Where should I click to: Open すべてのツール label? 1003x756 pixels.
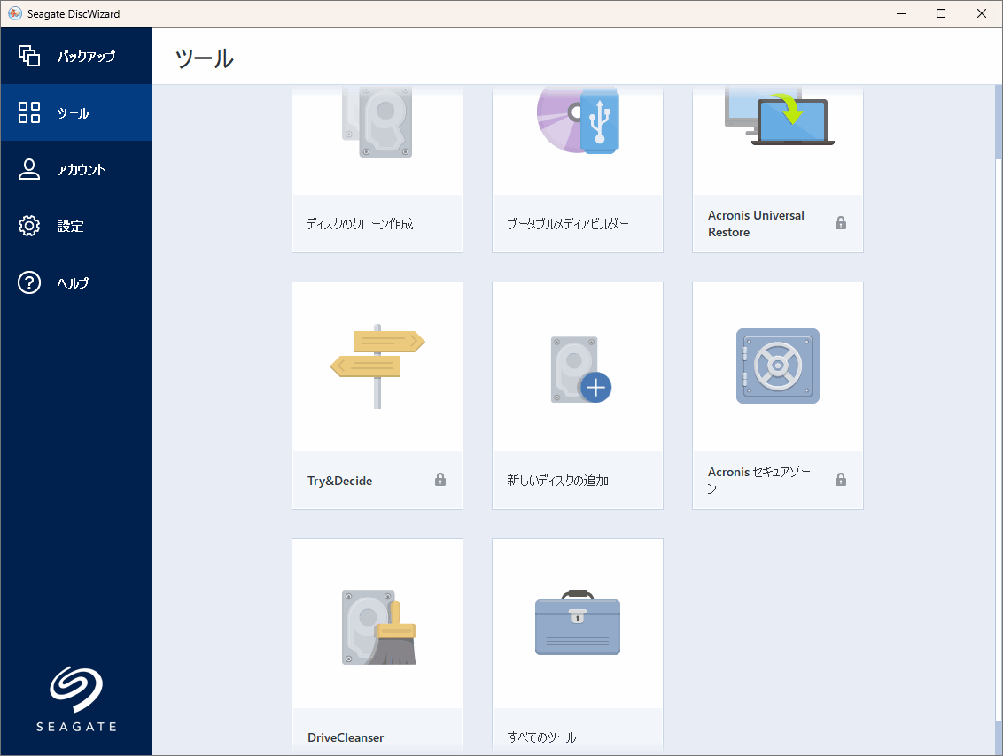coord(541,737)
